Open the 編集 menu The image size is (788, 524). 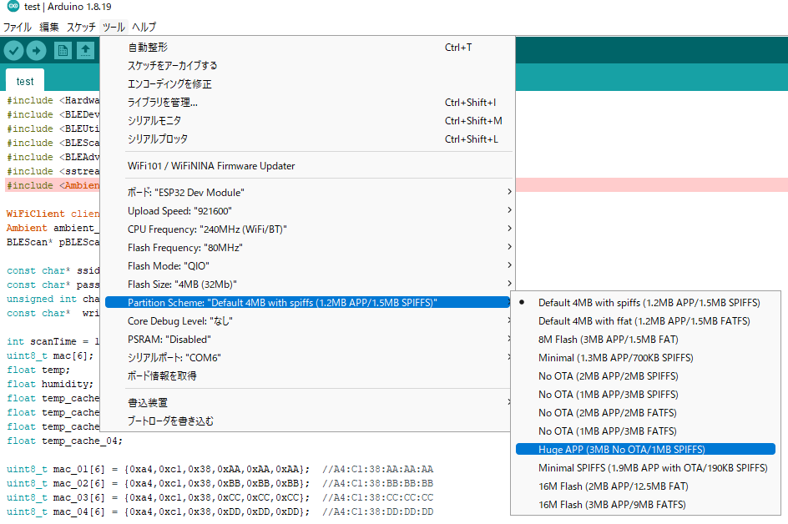pos(49,28)
